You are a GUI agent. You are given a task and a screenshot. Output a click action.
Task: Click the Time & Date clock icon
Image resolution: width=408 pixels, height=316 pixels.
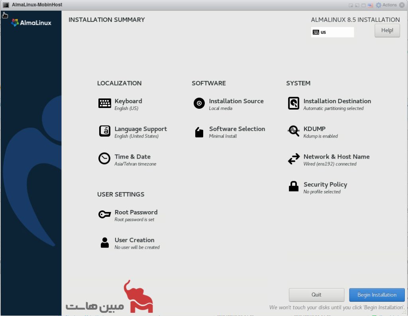pyautogui.click(x=104, y=159)
